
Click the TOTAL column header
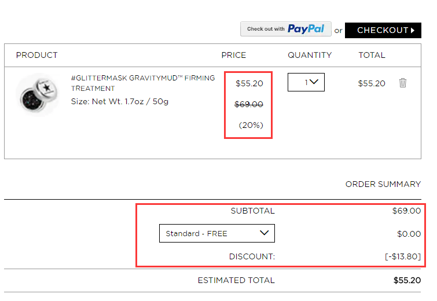click(372, 55)
